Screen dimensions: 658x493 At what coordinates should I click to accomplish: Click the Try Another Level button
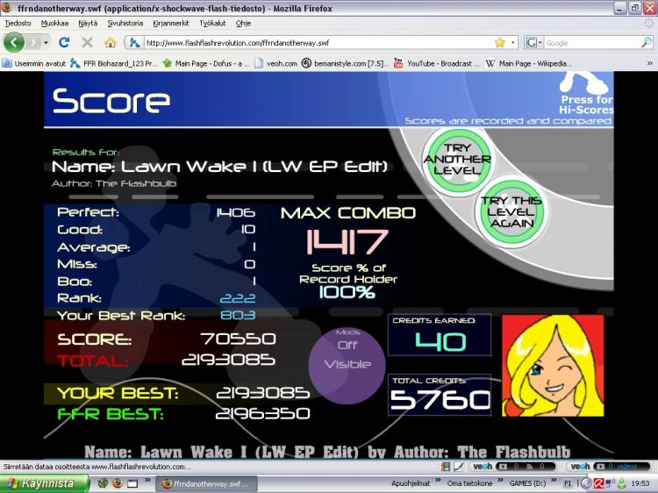pos(457,160)
